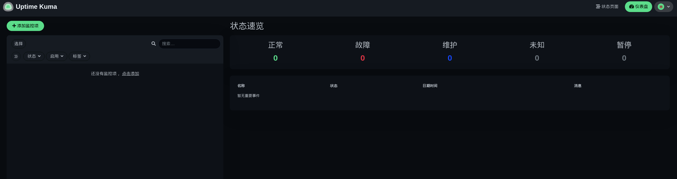Screen dimensions: 677x179
Task: Click the 暂停 count value
Action: coord(624,58)
